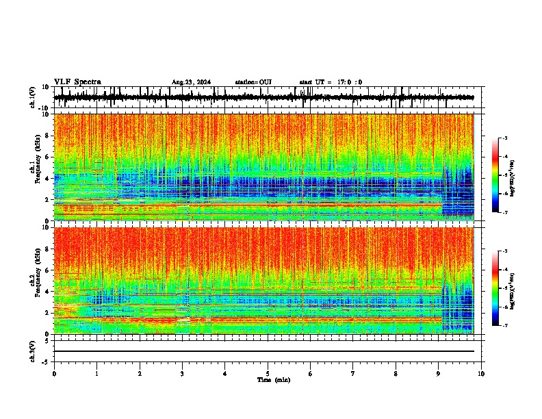Image resolution: width=542 pixels, height=419 pixels.
Task: Click the "ch.1(V)" waveform axis label
Action: [33, 97]
